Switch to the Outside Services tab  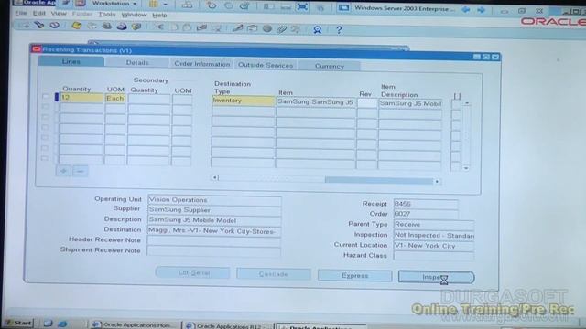pyautogui.click(x=266, y=65)
